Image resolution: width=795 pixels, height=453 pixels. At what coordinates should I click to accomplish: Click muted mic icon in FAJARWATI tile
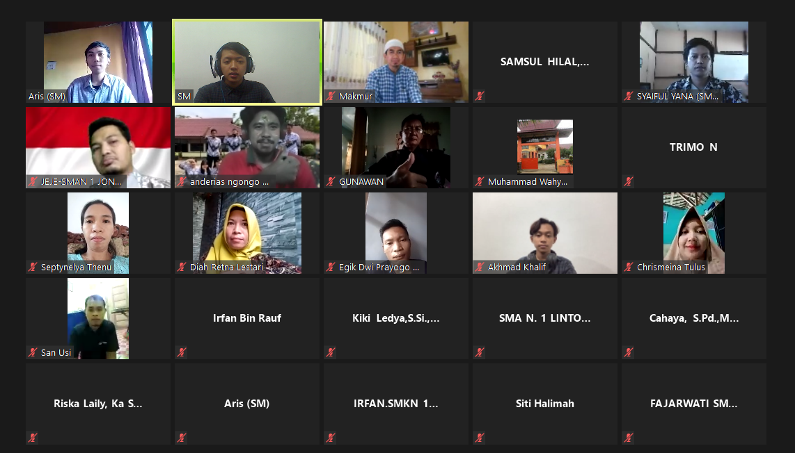[629, 438]
